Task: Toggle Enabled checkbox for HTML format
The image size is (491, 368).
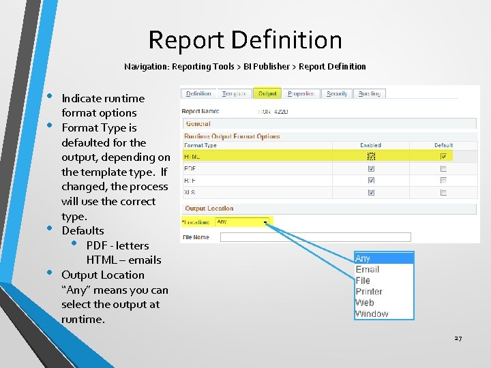Action: pyautogui.click(x=371, y=156)
